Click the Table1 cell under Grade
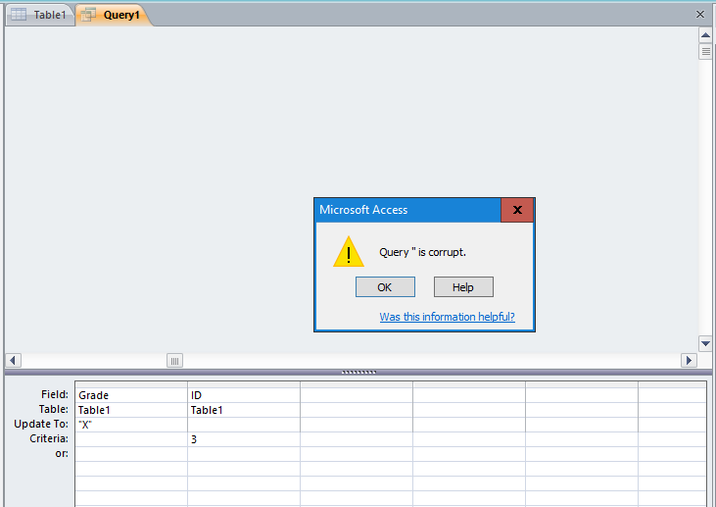The width and height of the screenshot is (716, 507). pos(131,410)
